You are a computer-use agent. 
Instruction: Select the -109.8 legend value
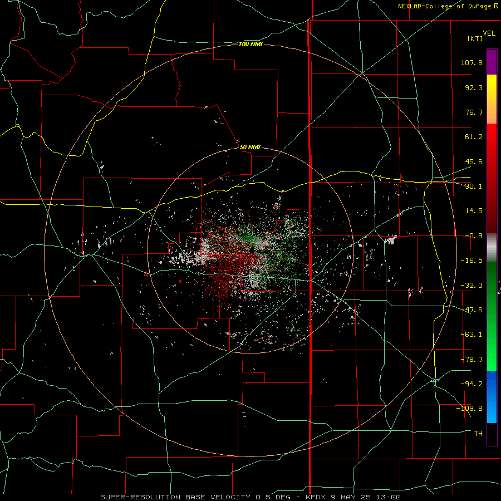tap(469, 409)
